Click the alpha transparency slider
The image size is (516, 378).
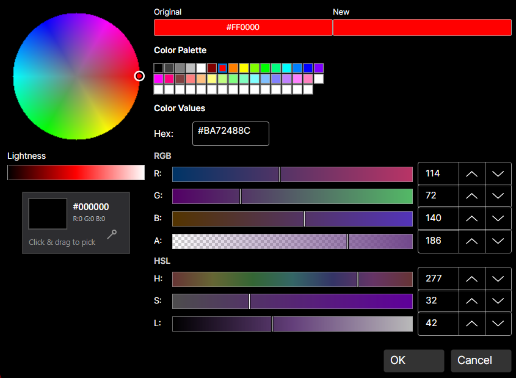292,241
